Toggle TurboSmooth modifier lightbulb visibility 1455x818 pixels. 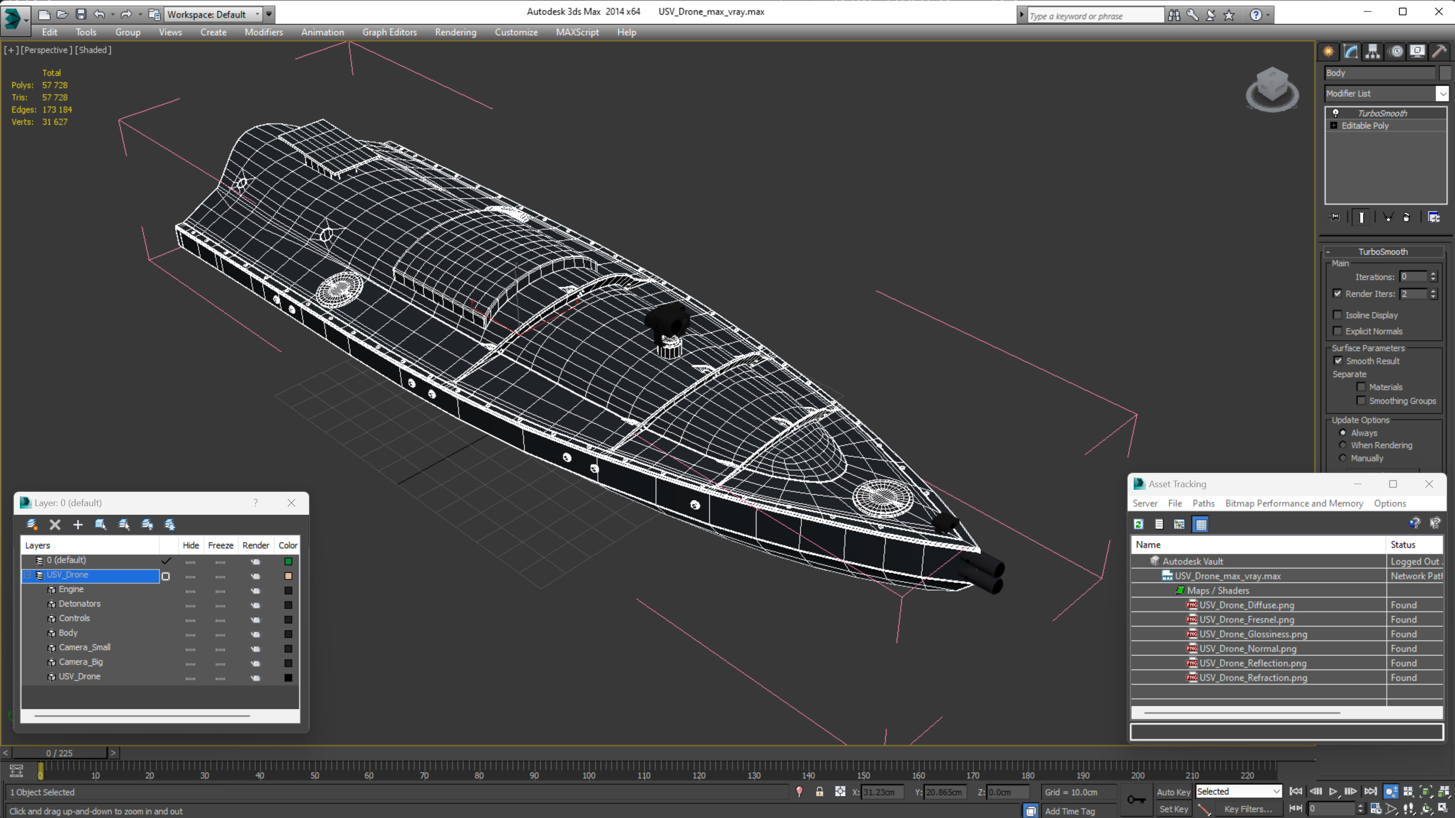[x=1335, y=113]
